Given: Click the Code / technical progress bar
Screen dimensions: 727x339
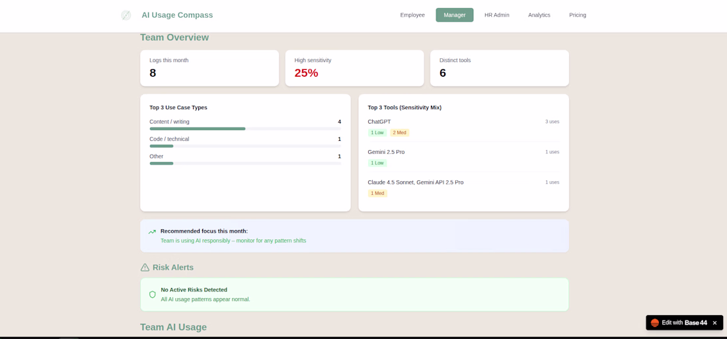Looking at the screenshot, I should (245, 146).
